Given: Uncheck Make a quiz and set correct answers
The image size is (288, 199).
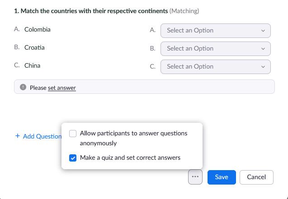Looking at the screenshot, I should click(73, 158).
